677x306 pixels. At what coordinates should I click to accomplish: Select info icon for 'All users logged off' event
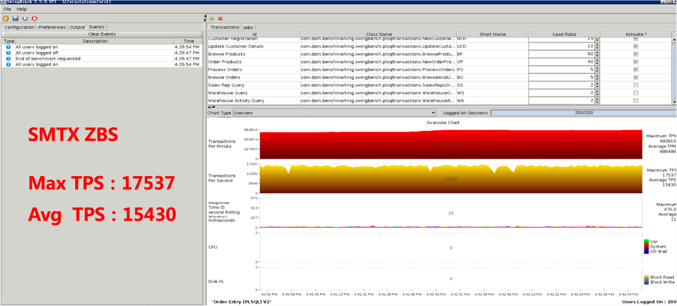click(x=8, y=52)
